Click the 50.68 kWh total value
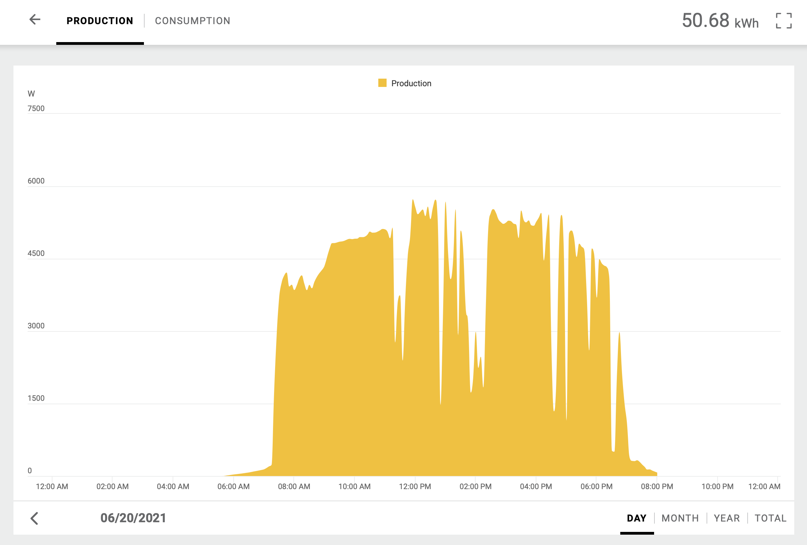807x545 pixels. 720,21
